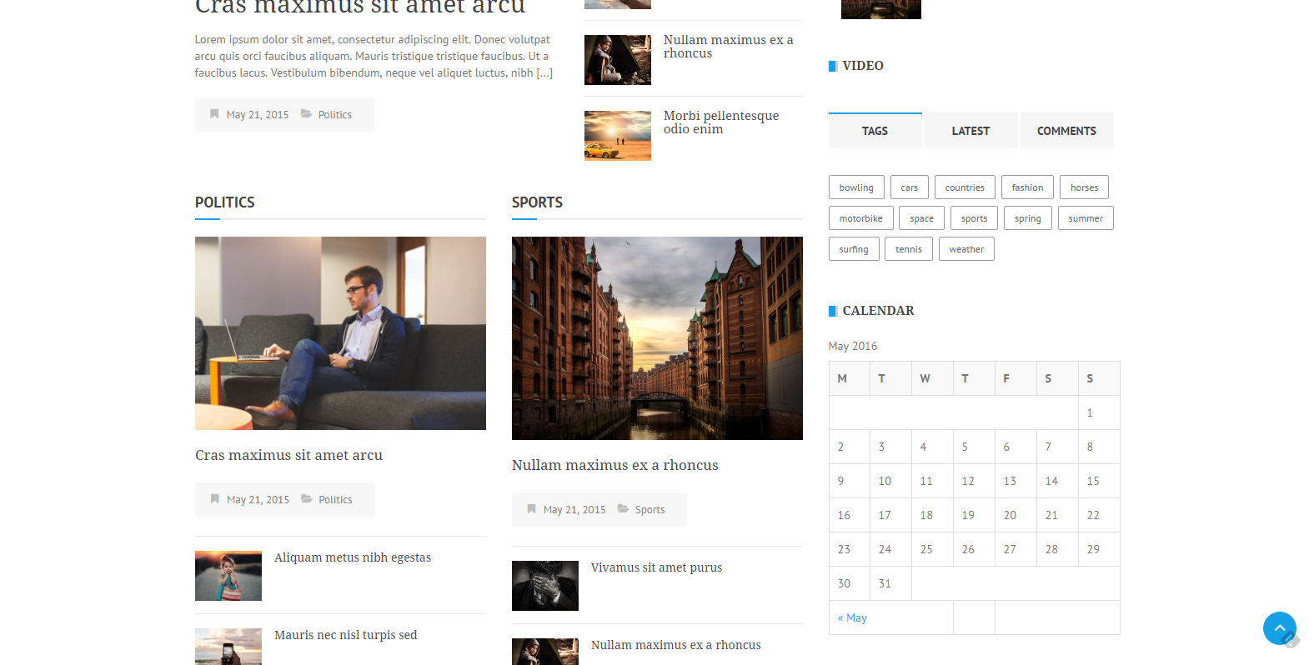Click the folder icon next to Sports category

pyautogui.click(x=623, y=509)
